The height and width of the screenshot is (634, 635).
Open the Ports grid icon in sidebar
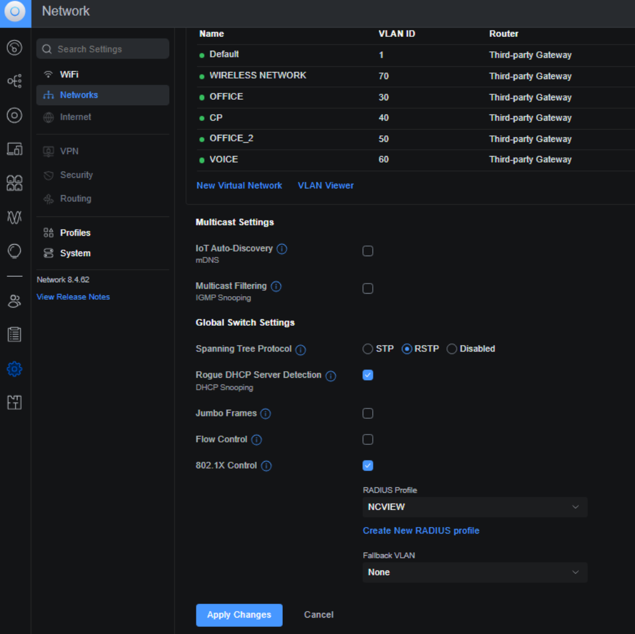tap(15, 183)
